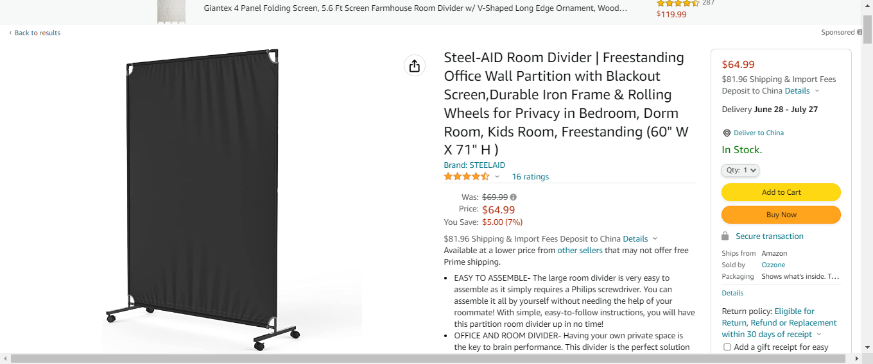Go Back to results
This screenshot has width=873, height=364.
37,33
